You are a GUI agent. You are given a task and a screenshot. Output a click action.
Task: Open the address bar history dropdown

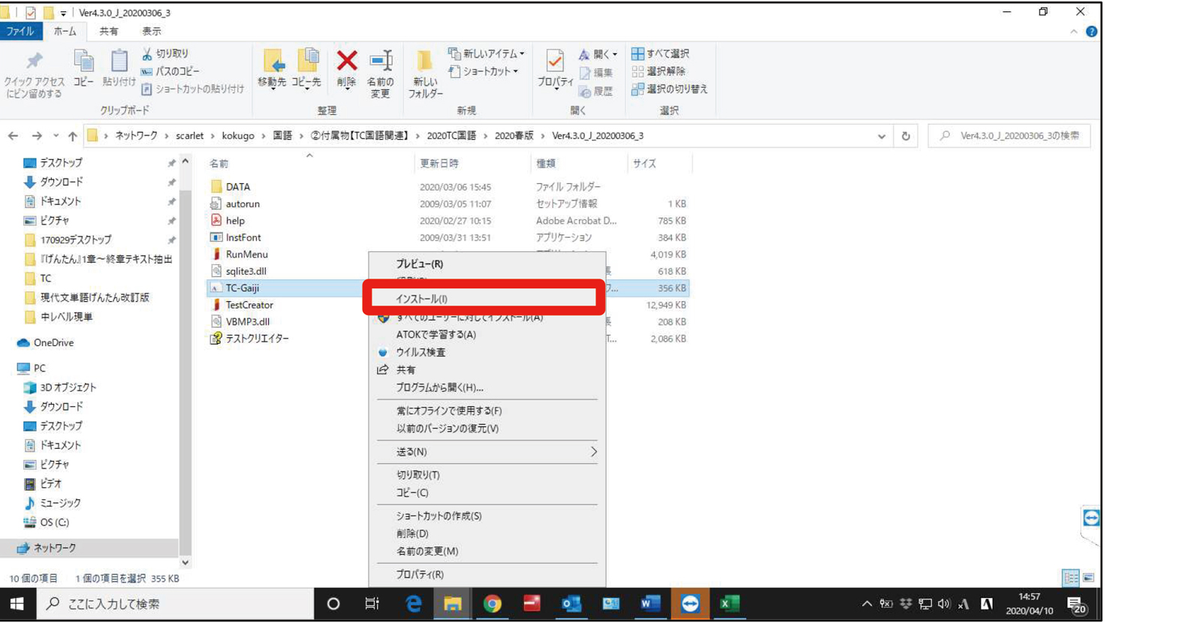[x=881, y=136]
